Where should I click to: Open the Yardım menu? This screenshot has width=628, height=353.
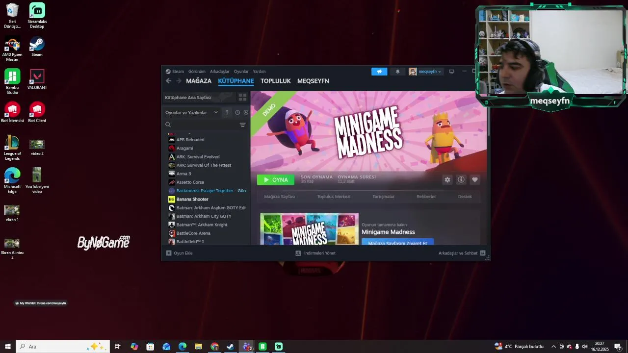[259, 72]
